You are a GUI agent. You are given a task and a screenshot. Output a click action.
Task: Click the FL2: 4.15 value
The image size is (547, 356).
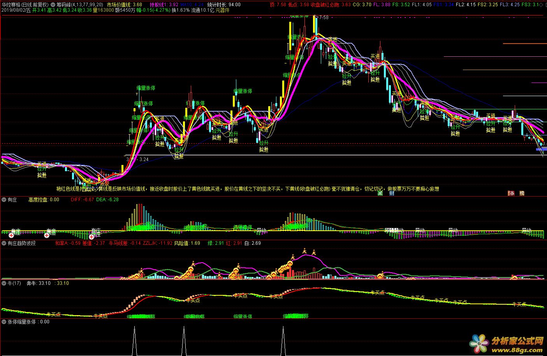point(466,5)
